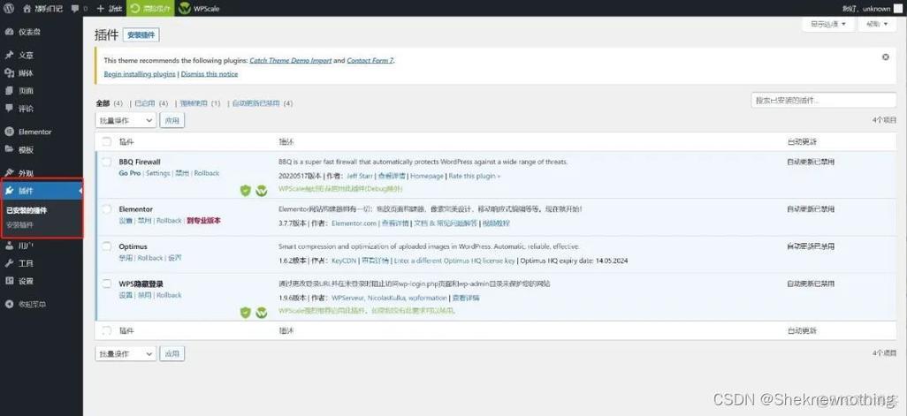Click WPScale badge icon in WPS login row
This screenshot has height=416, width=907.
[262, 313]
